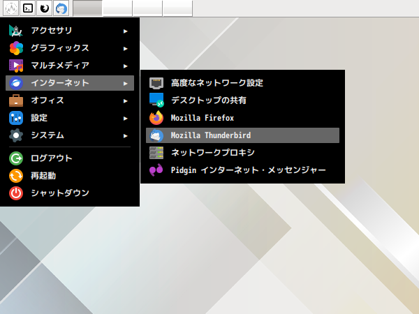Choose 再起動 to reboot

point(70,176)
